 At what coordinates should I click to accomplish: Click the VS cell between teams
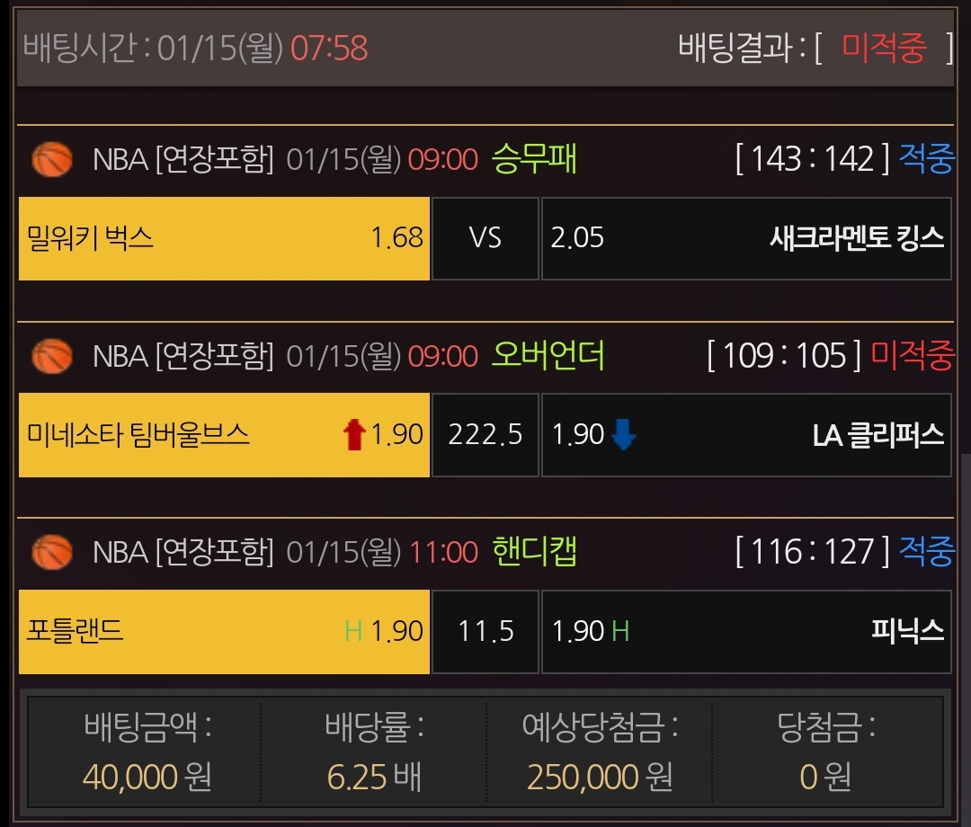485,238
